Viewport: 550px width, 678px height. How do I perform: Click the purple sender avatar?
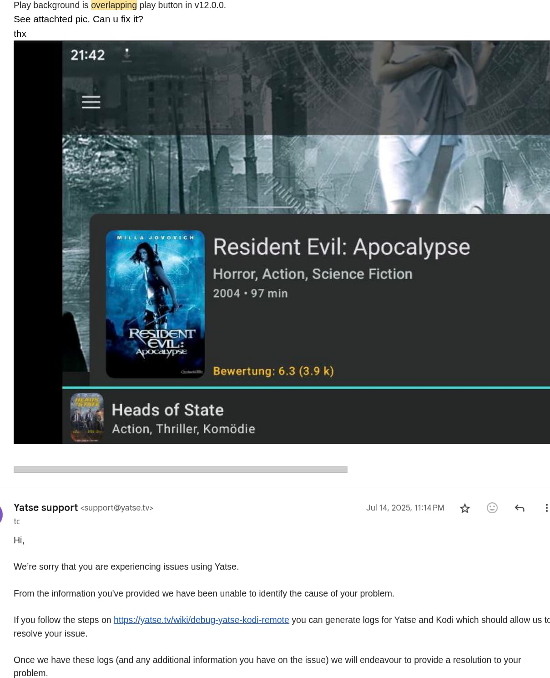pos(1,514)
